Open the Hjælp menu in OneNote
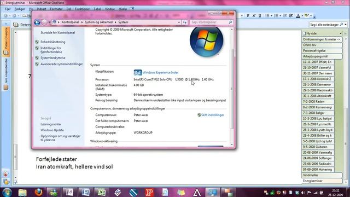350x197 pixels. [x=122, y=9]
